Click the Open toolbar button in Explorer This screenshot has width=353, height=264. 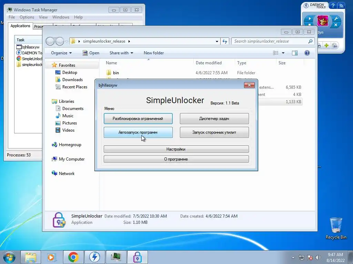[x=91, y=53]
